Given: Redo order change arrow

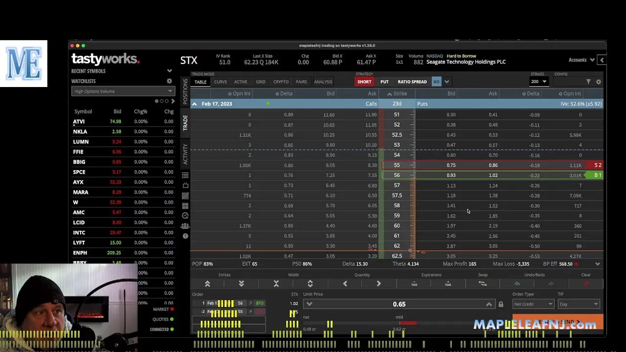Looking at the screenshot, I should coord(551,284).
